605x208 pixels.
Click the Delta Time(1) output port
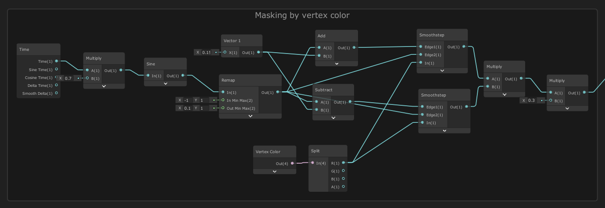[56, 85]
